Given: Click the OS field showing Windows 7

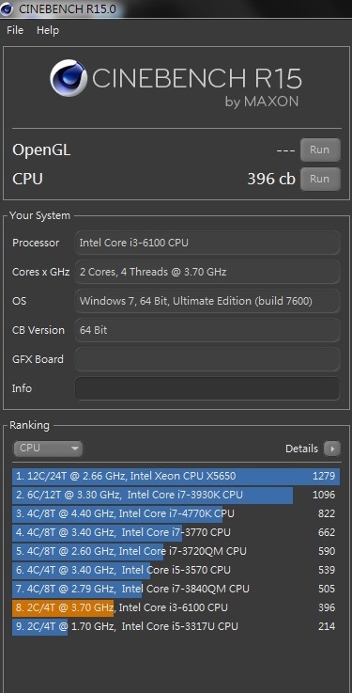Looking at the screenshot, I should 207,301.
